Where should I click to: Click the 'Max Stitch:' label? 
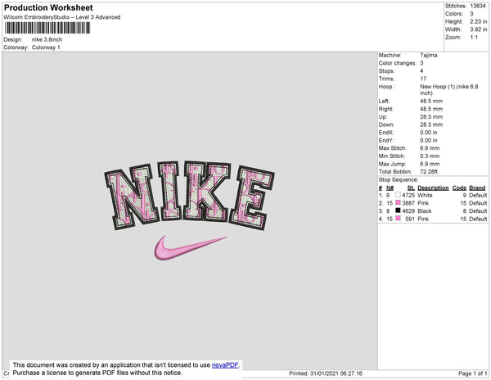[392, 148]
